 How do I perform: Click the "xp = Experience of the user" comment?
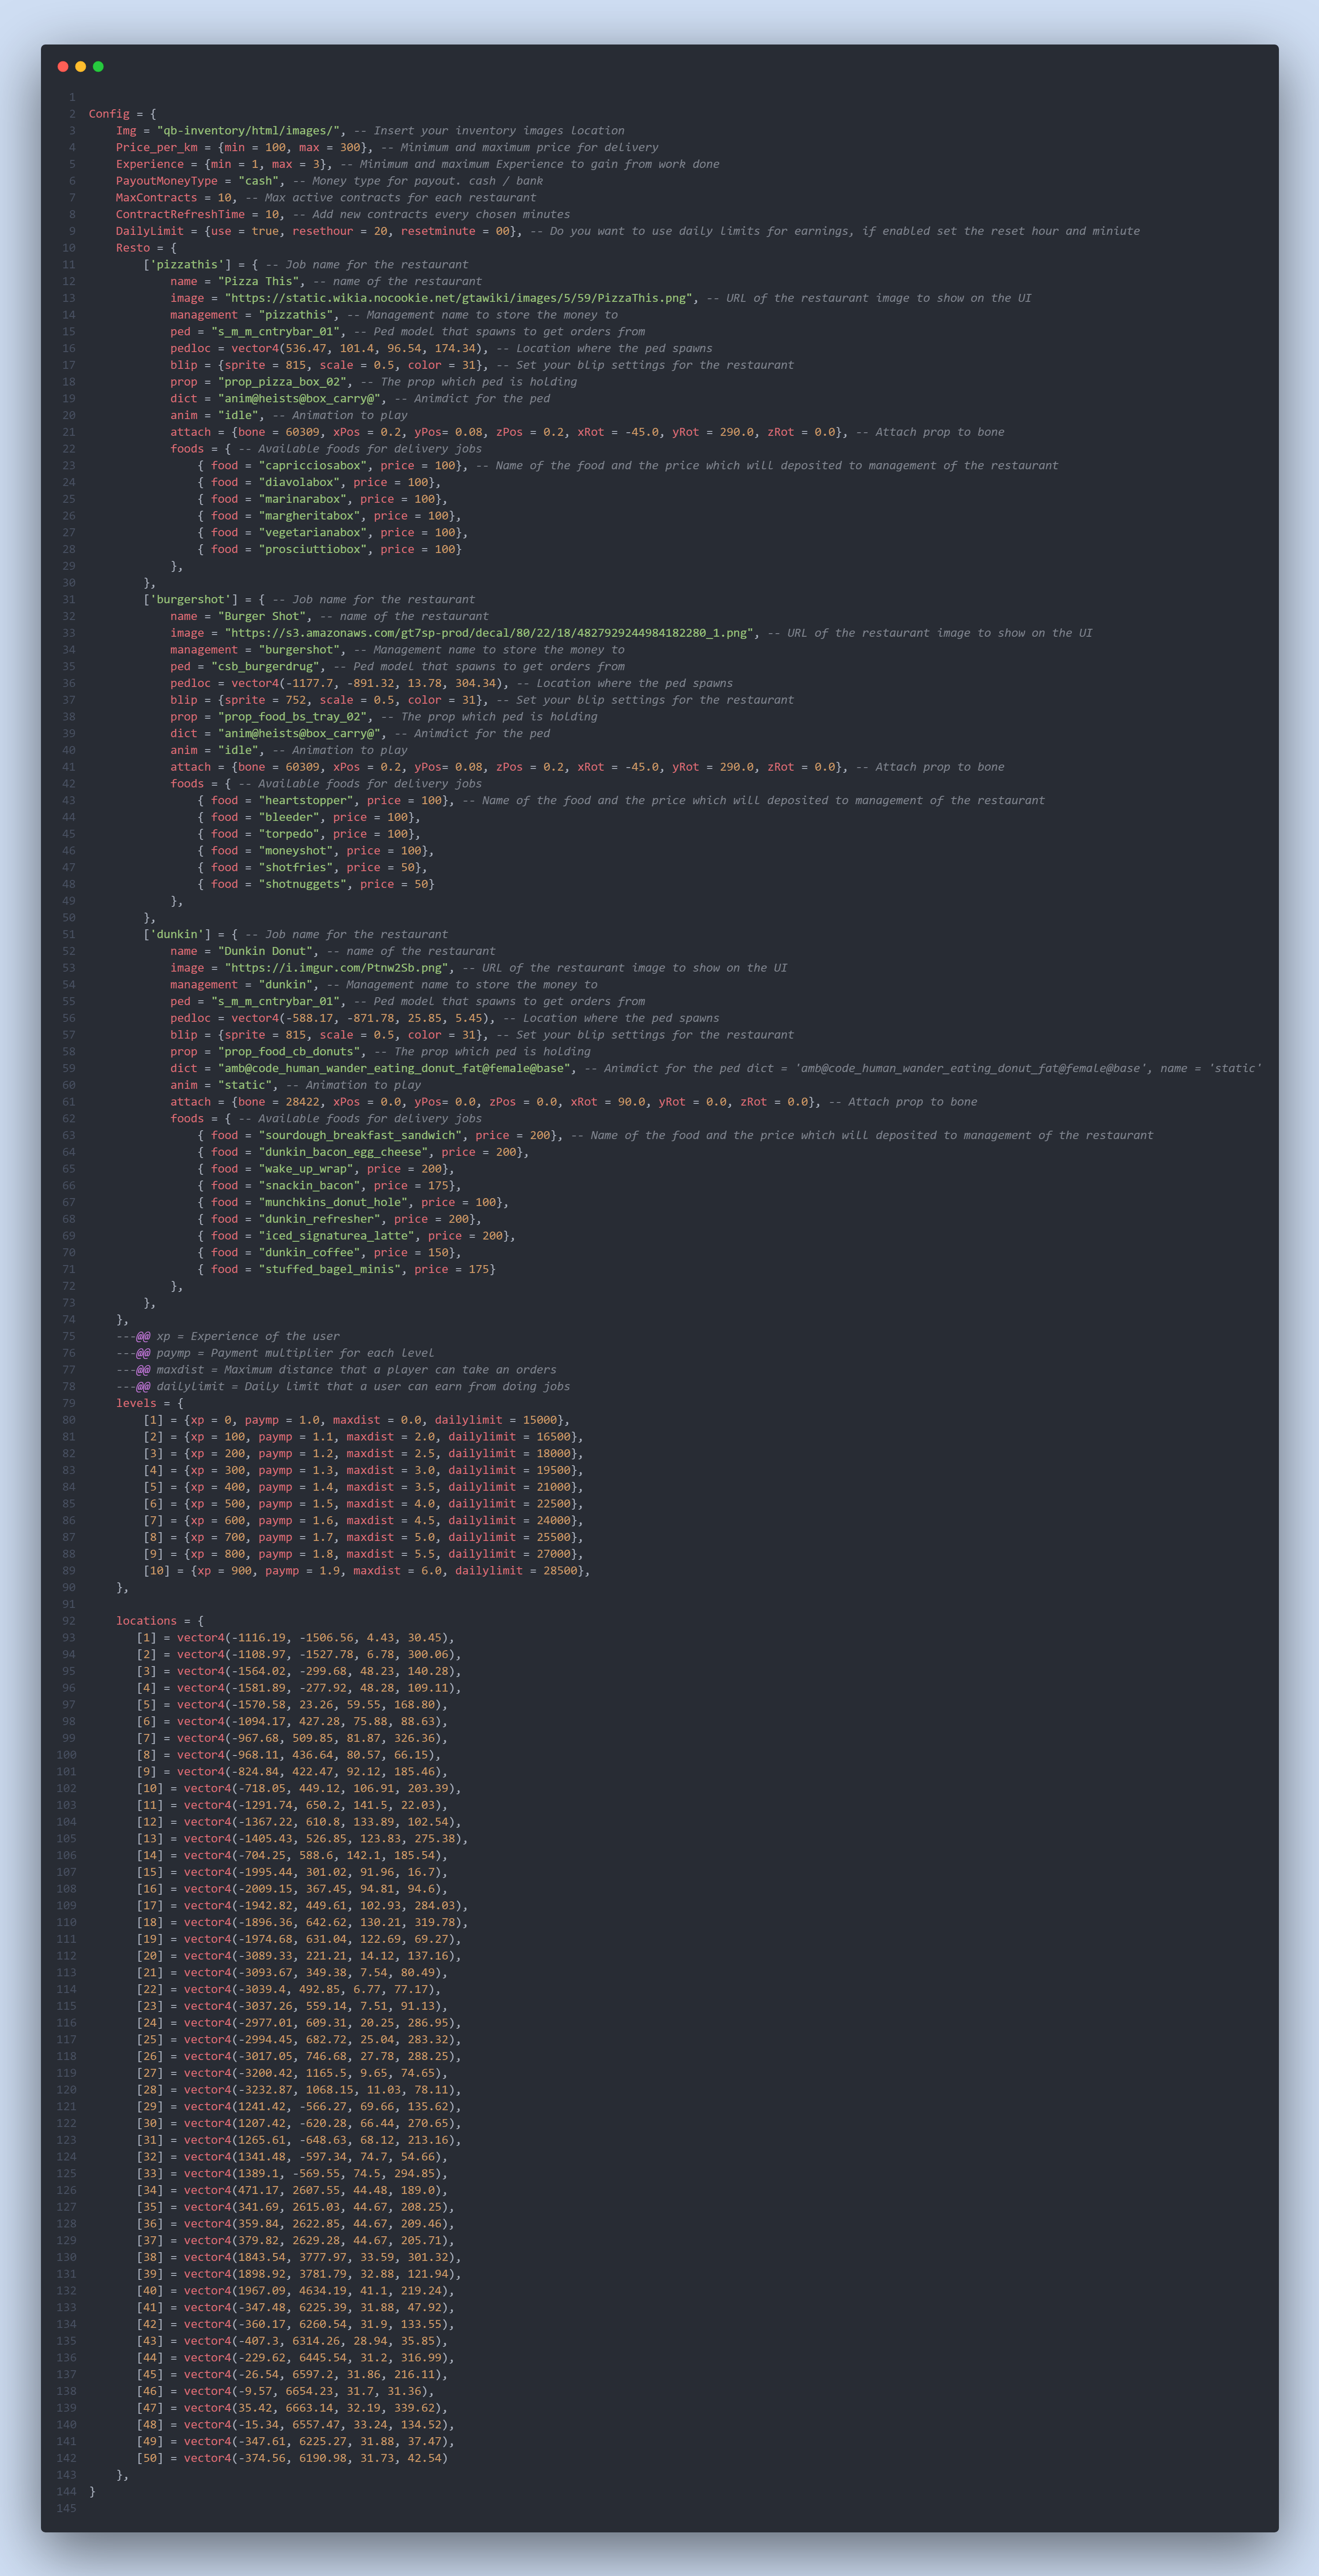point(247,1336)
